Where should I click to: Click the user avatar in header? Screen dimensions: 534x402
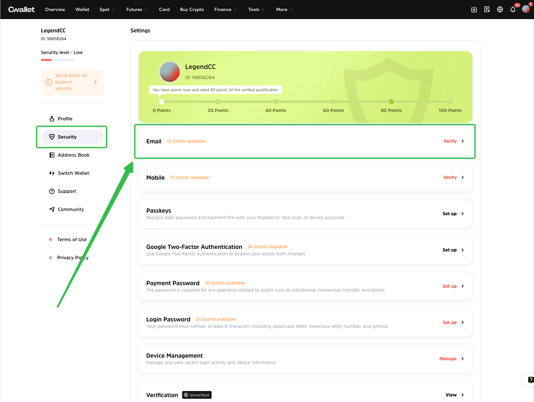click(526, 9)
